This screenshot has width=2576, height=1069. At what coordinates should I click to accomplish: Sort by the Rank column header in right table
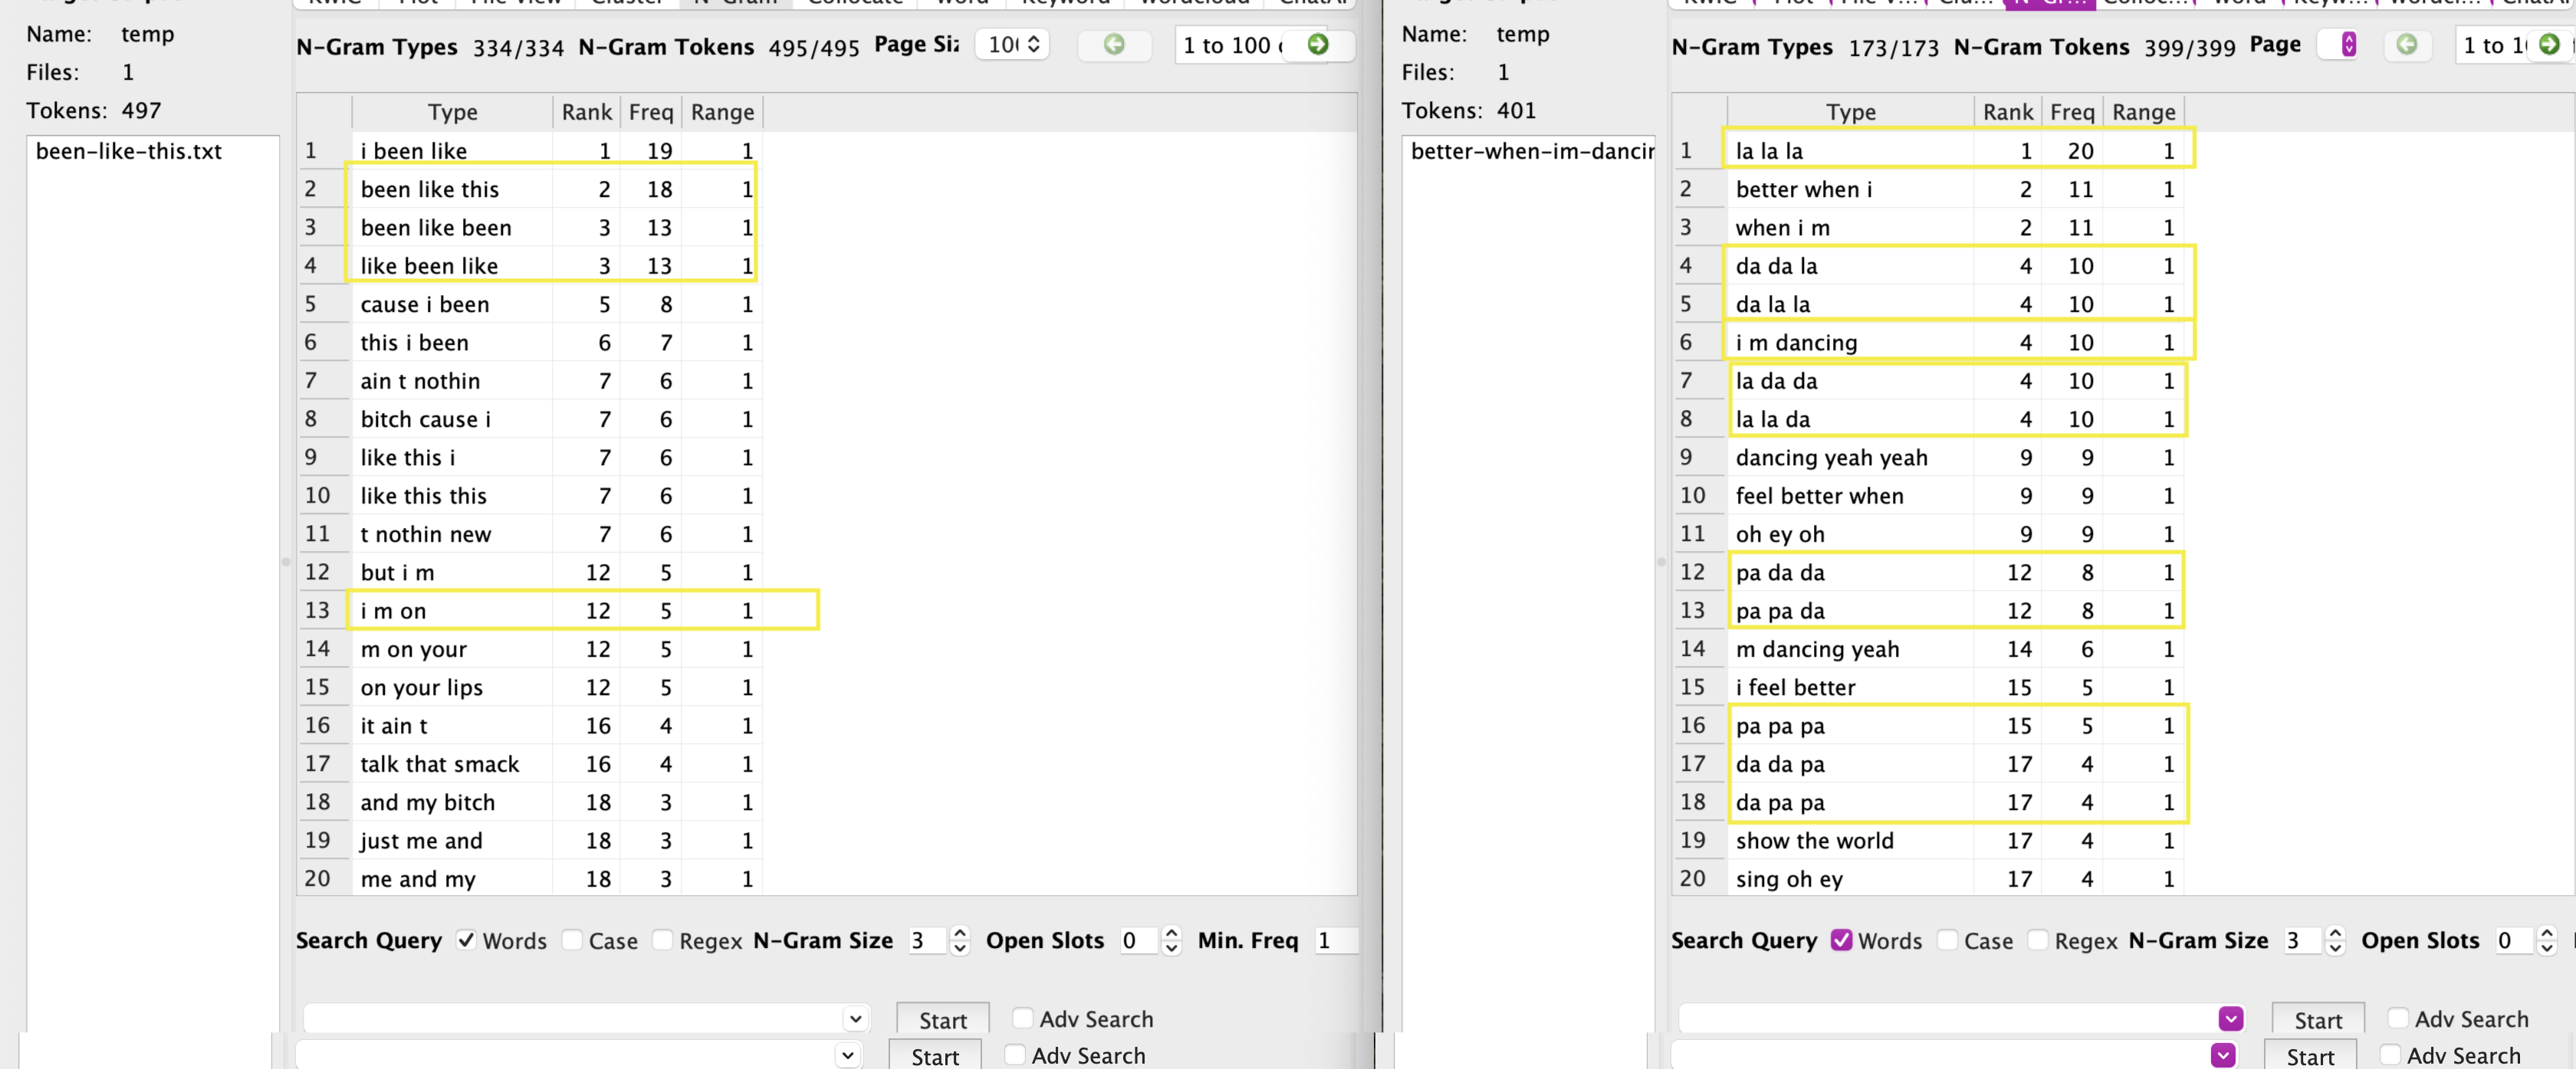click(x=2007, y=112)
